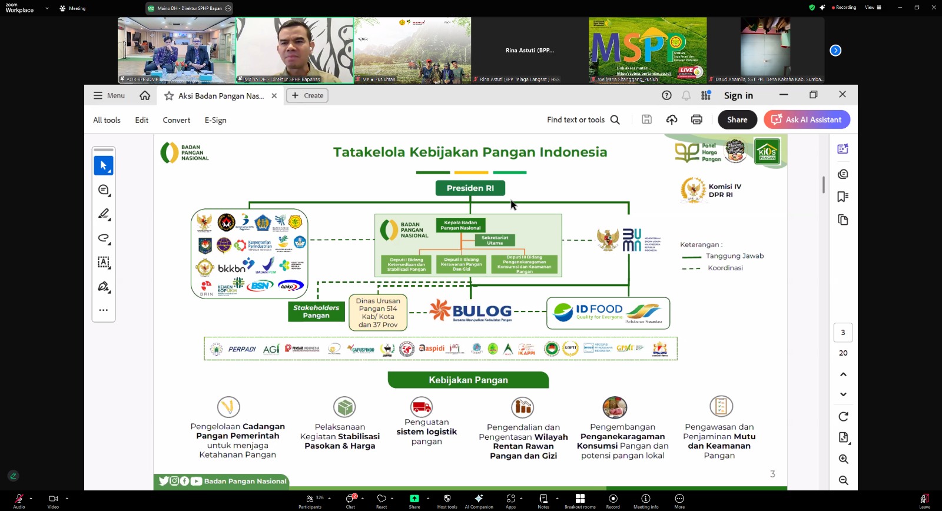942x511 pixels.
Task: Open comments panel on right rail
Action: tap(843, 174)
